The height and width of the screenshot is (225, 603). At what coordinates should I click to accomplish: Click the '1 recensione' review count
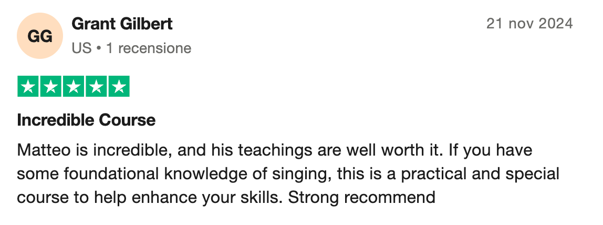point(149,48)
